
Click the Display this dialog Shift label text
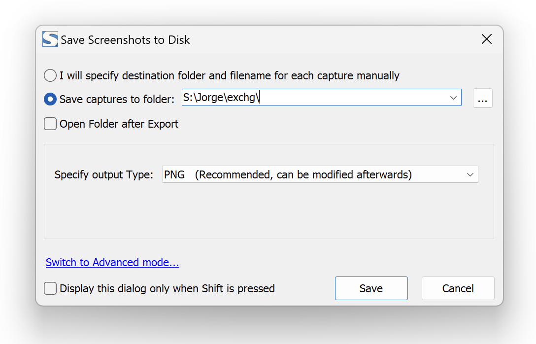tap(167, 288)
